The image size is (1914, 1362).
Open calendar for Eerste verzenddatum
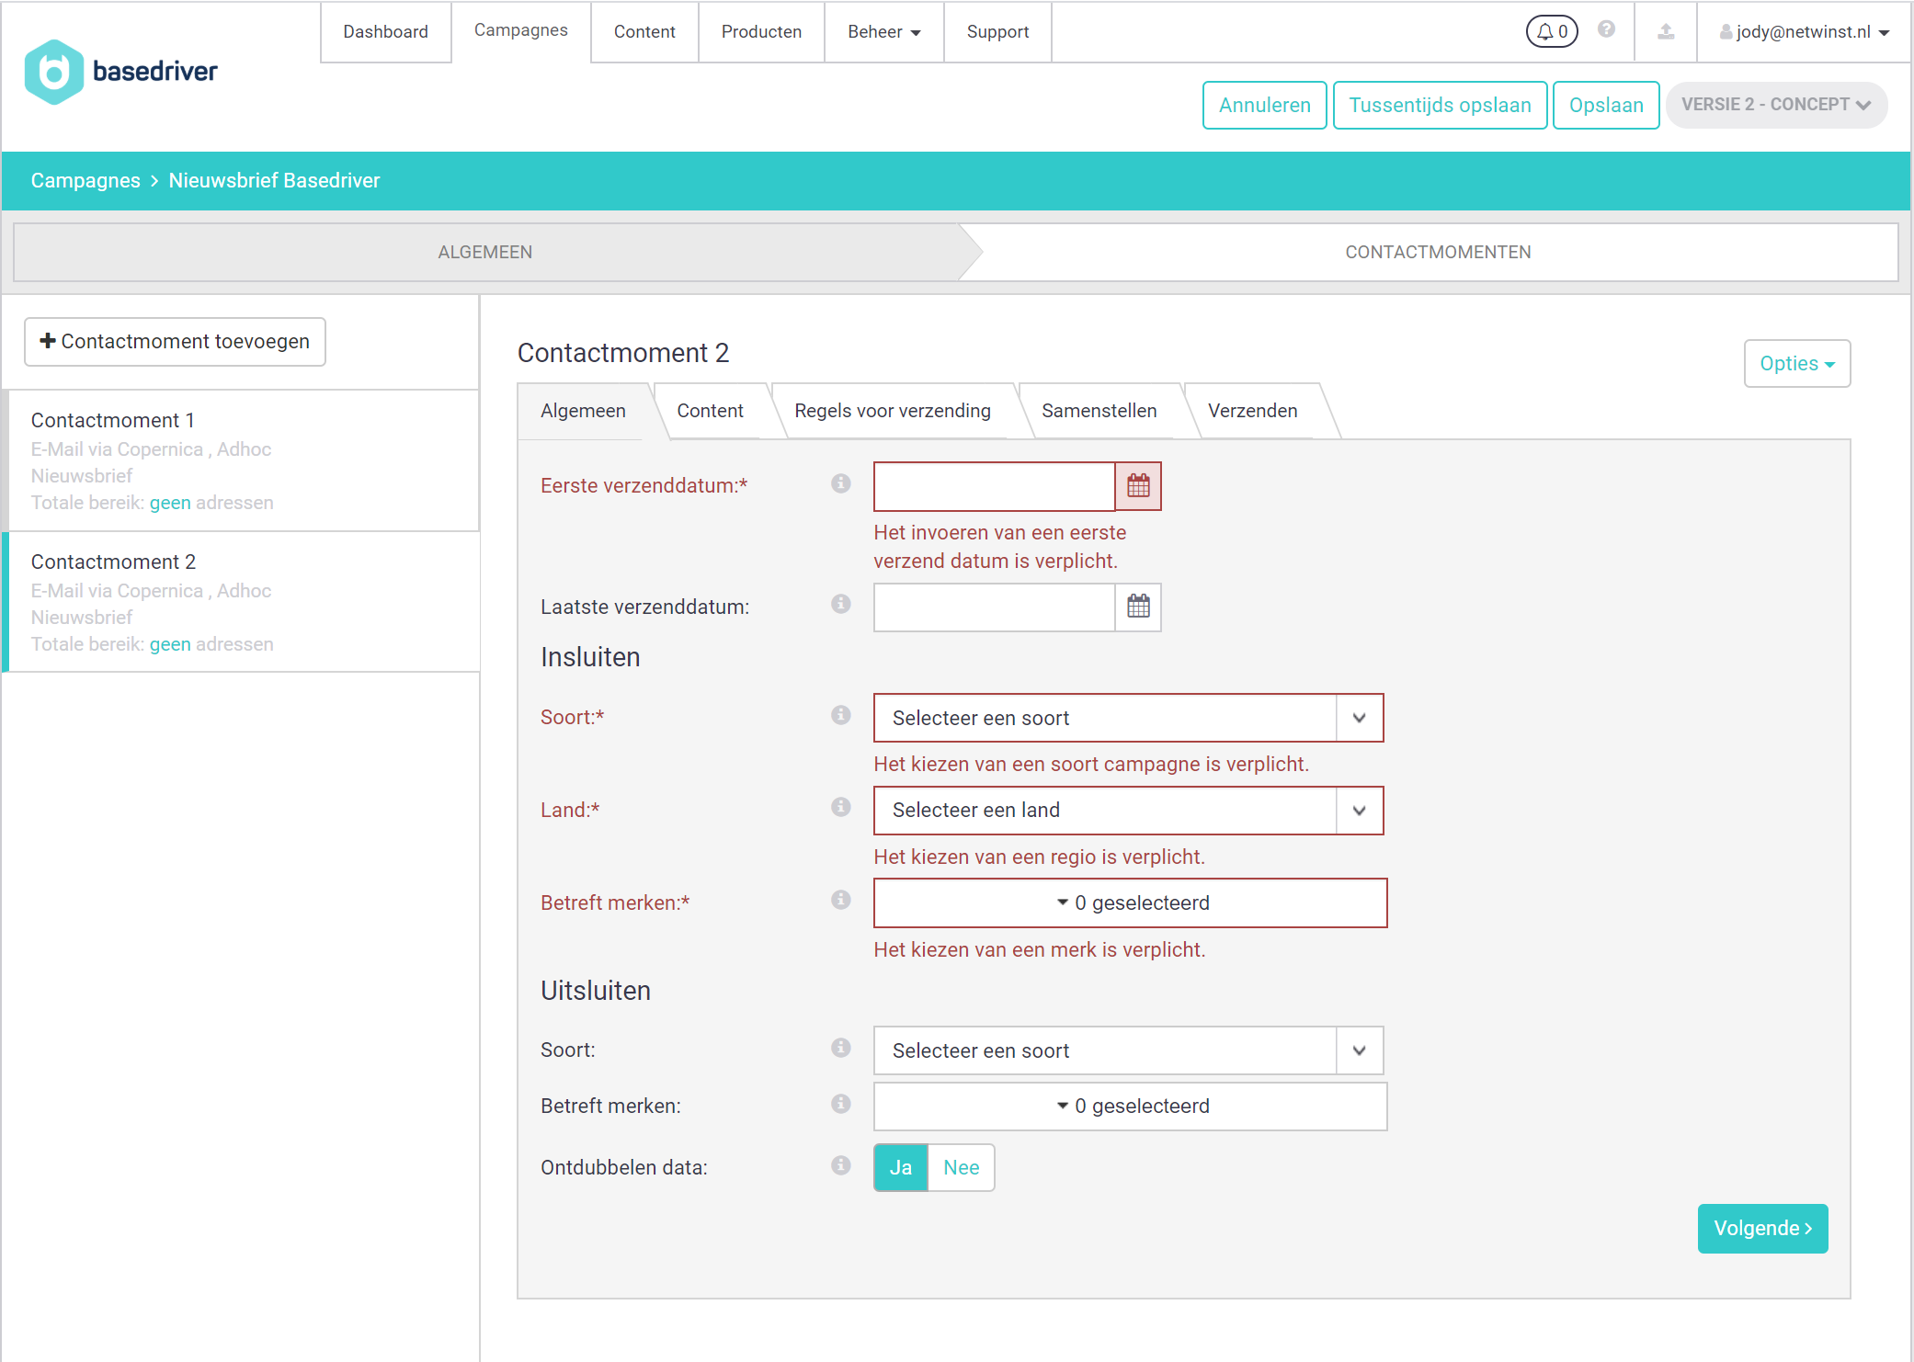[1138, 486]
